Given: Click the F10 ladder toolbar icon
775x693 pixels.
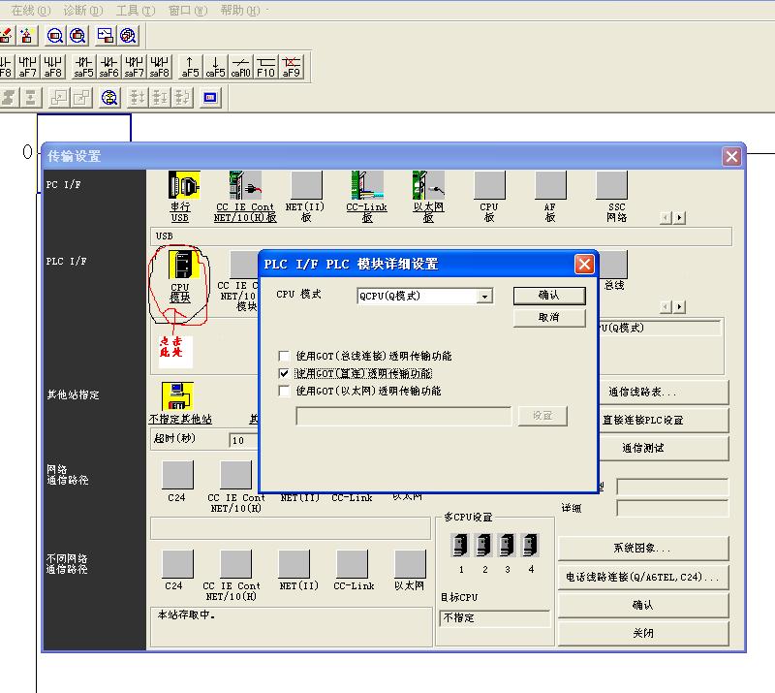Looking at the screenshot, I should tap(265, 65).
